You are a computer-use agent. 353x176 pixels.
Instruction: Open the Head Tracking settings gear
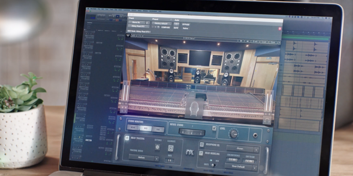coord(157,147)
